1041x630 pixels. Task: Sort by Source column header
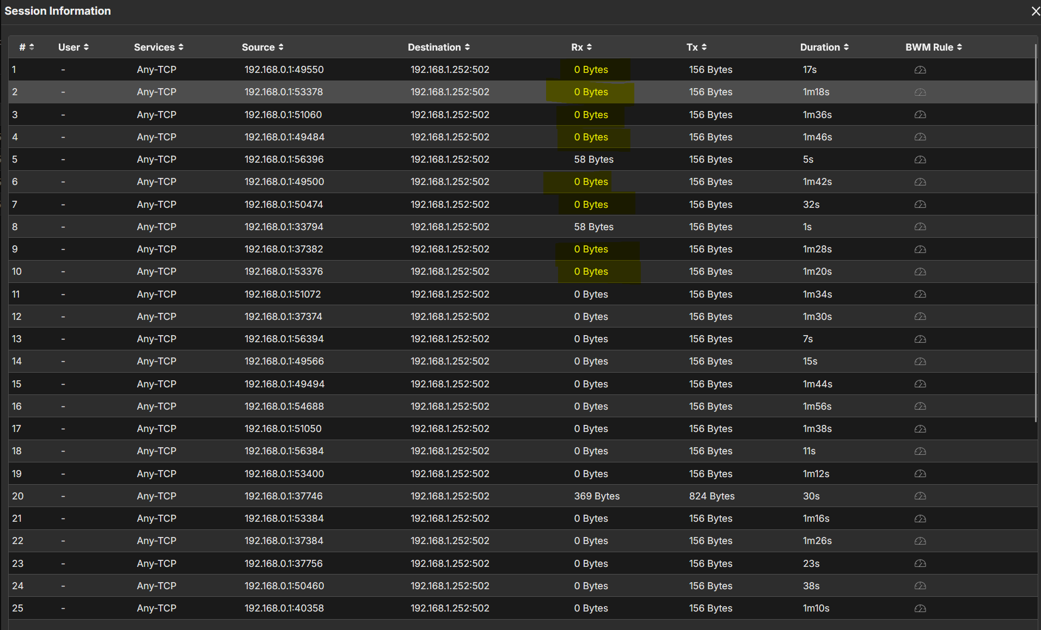click(263, 47)
